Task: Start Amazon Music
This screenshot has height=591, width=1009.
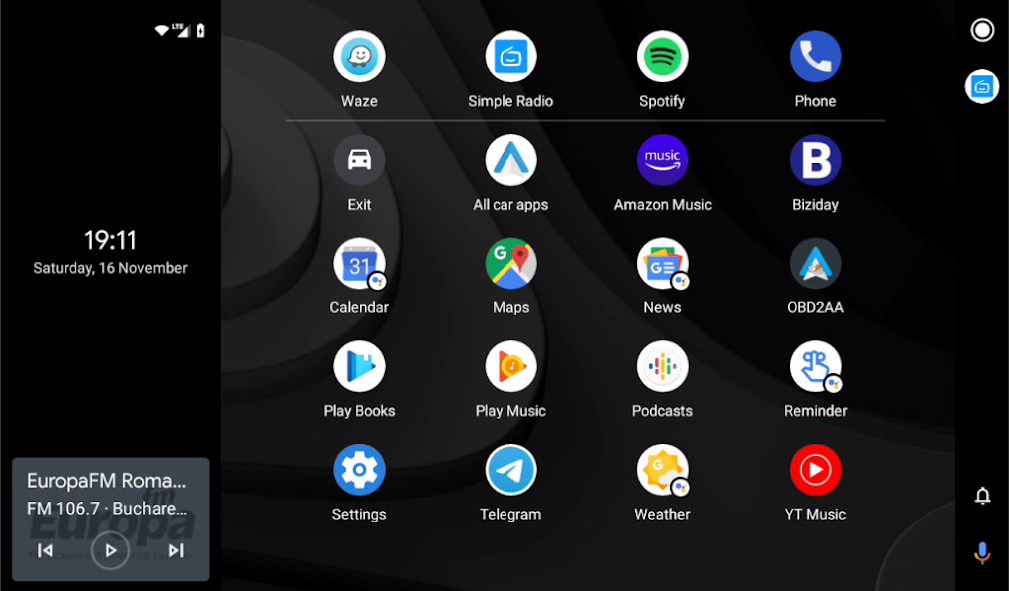Action: click(x=662, y=160)
